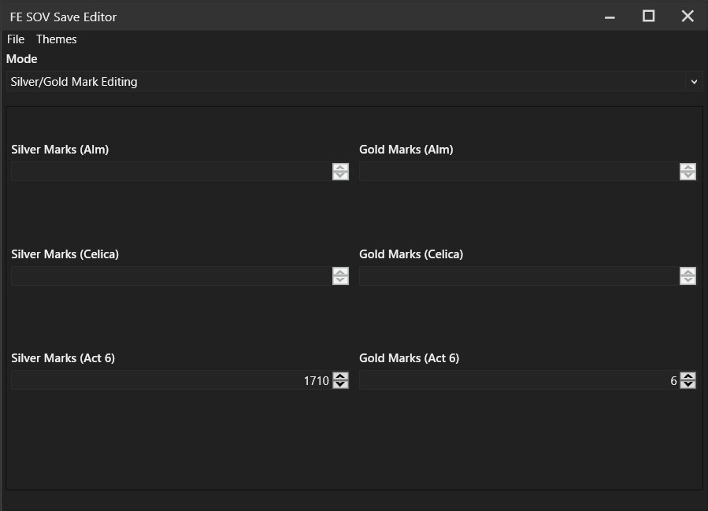Increment Silver Marks (Alm) with up arrow

(x=340, y=168)
